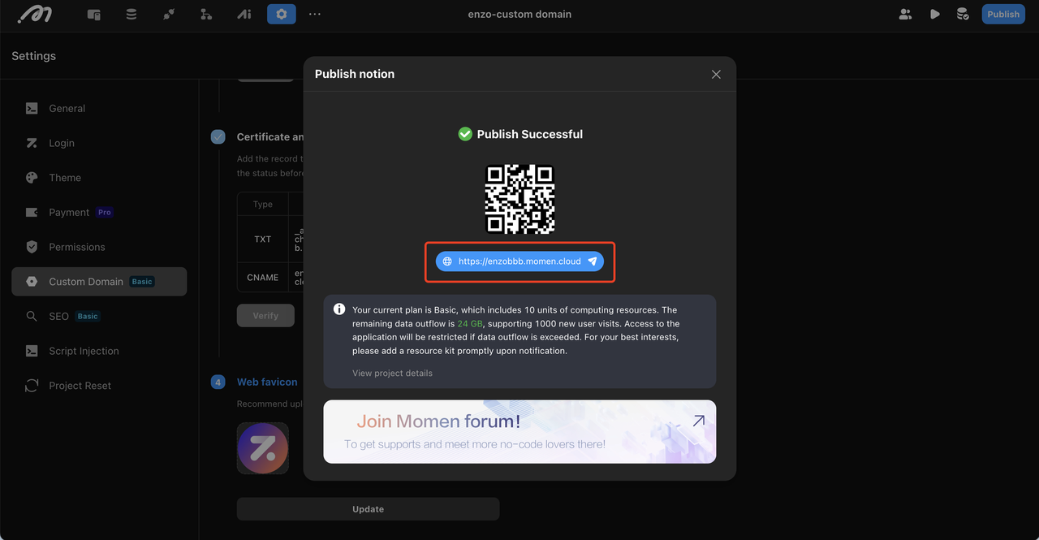Click the General terminal icon
The image size is (1039, 540).
[32, 108]
